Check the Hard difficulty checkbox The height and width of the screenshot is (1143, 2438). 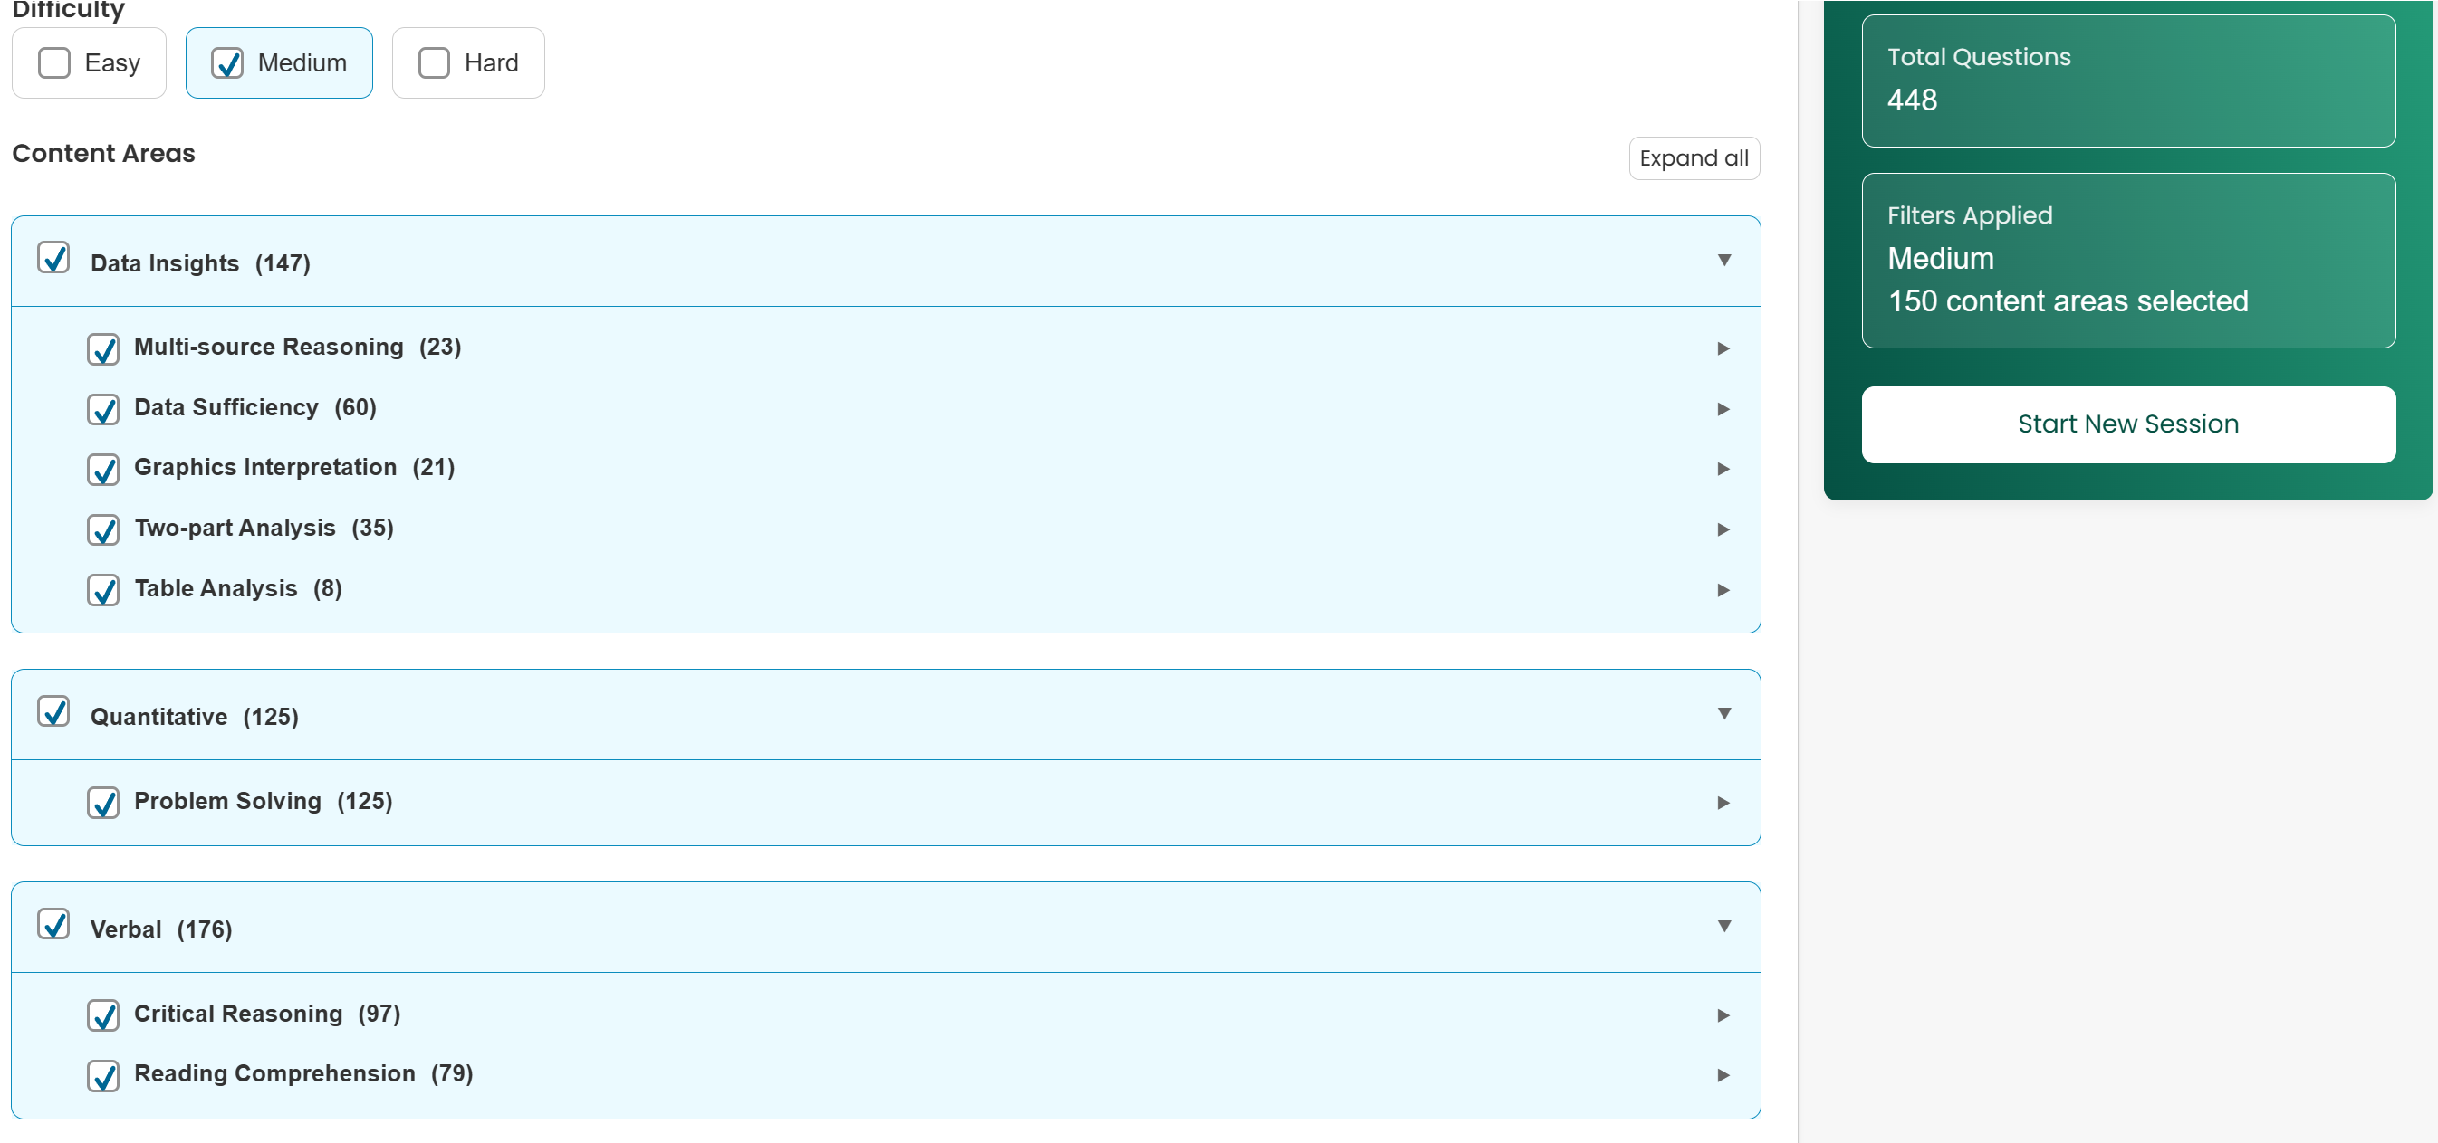tap(435, 62)
